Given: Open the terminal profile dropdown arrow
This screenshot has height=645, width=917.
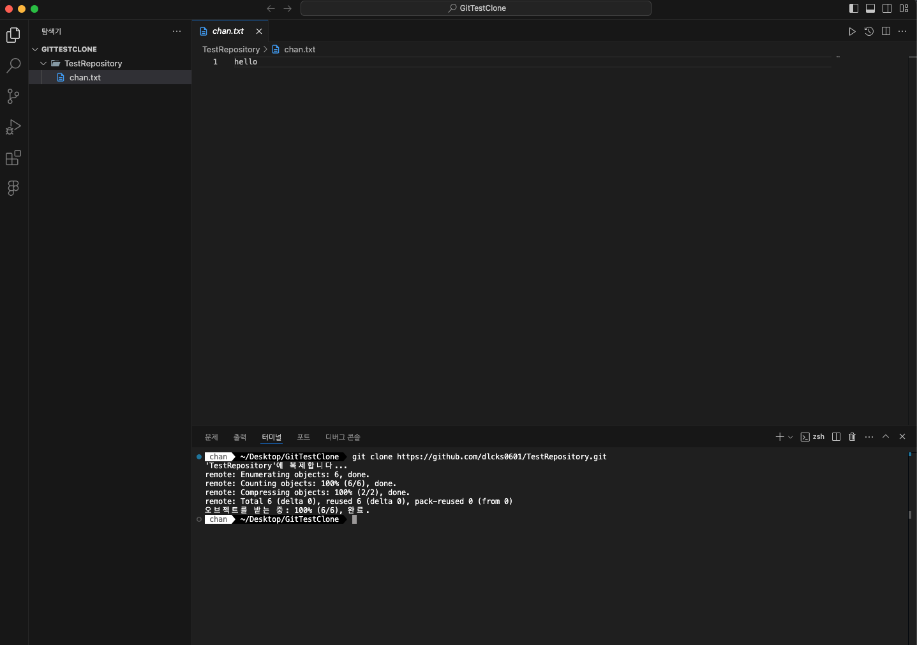Looking at the screenshot, I should [x=790, y=437].
